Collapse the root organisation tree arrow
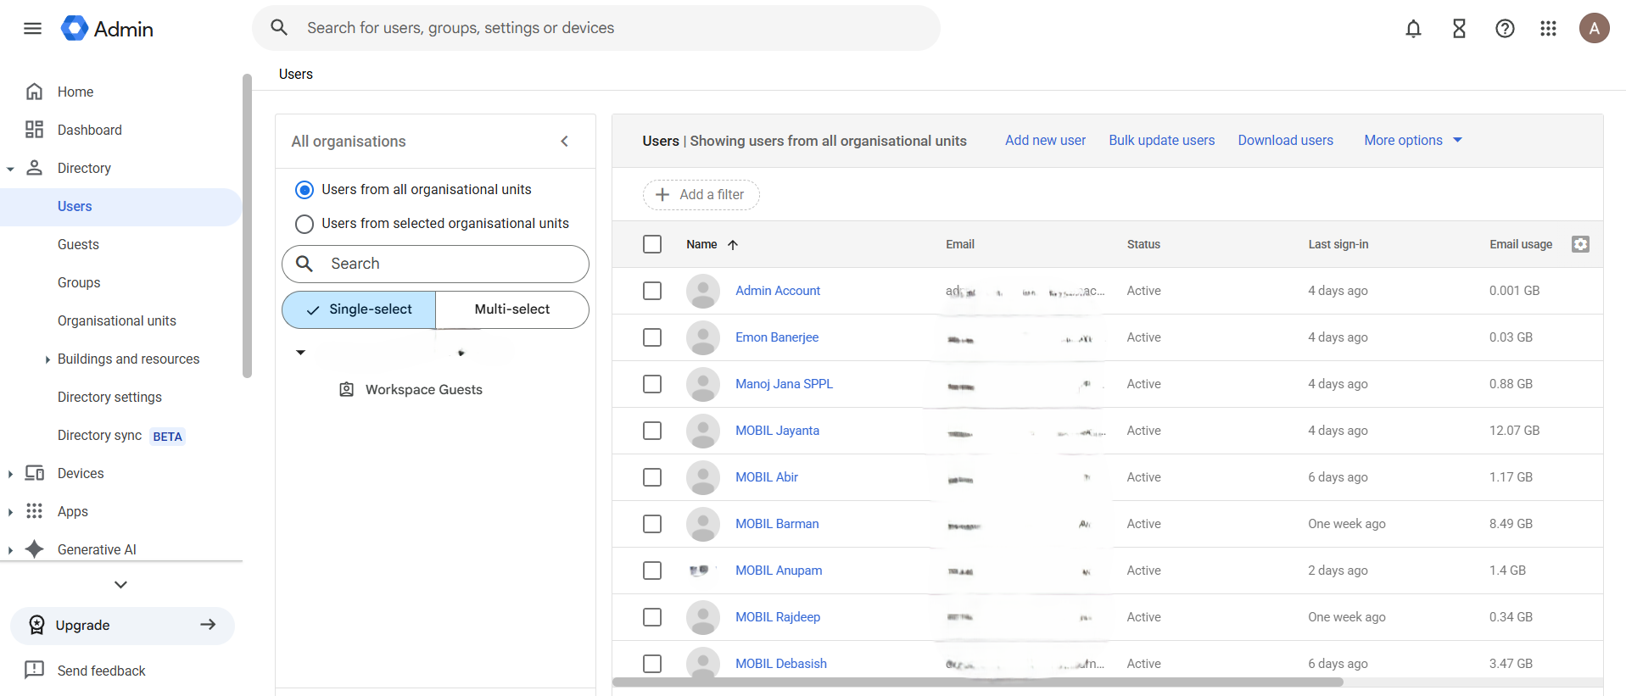Image resolution: width=1626 pixels, height=696 pixels. pos(300,353)
